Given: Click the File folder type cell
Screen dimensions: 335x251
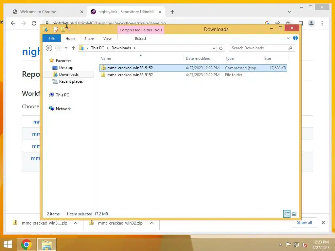Looking at the screenshot, I should tap(234, 75).
